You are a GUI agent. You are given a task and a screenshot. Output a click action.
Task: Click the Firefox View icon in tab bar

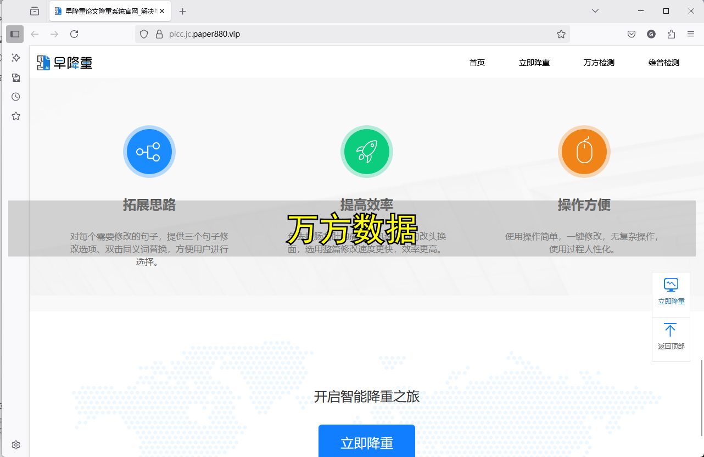coord(35,11)
